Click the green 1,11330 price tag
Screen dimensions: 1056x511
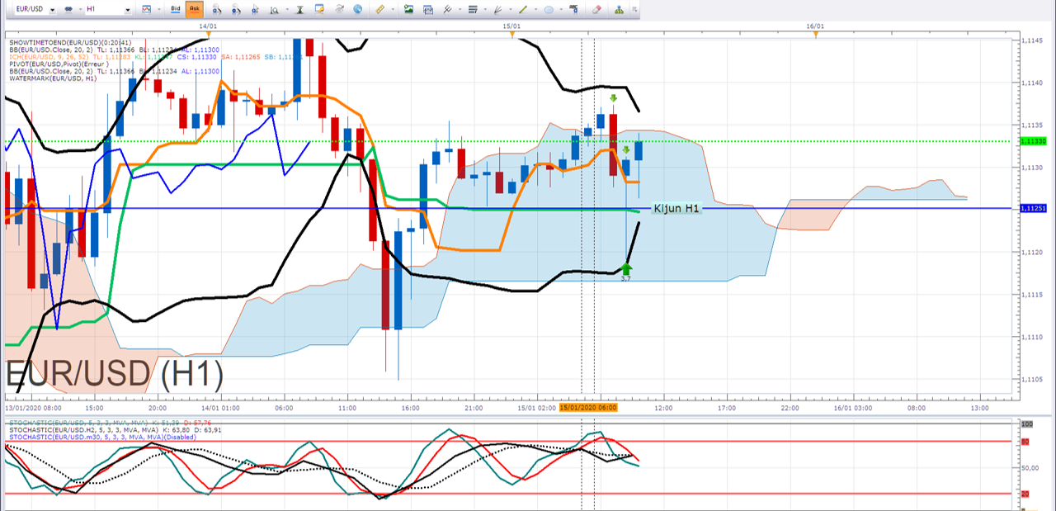pyautogui.click(x=1035, y=141)
